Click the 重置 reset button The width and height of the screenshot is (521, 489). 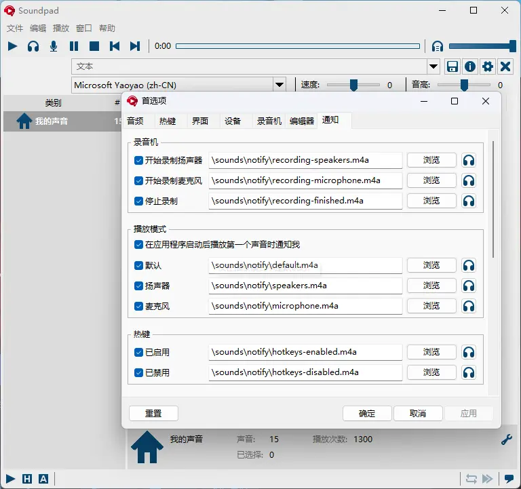[x=153, y=413]
